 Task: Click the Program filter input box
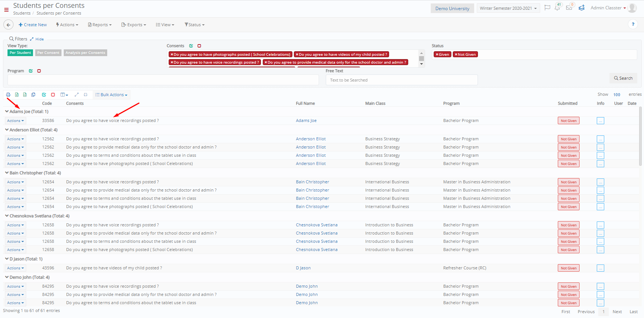[163, 80]
